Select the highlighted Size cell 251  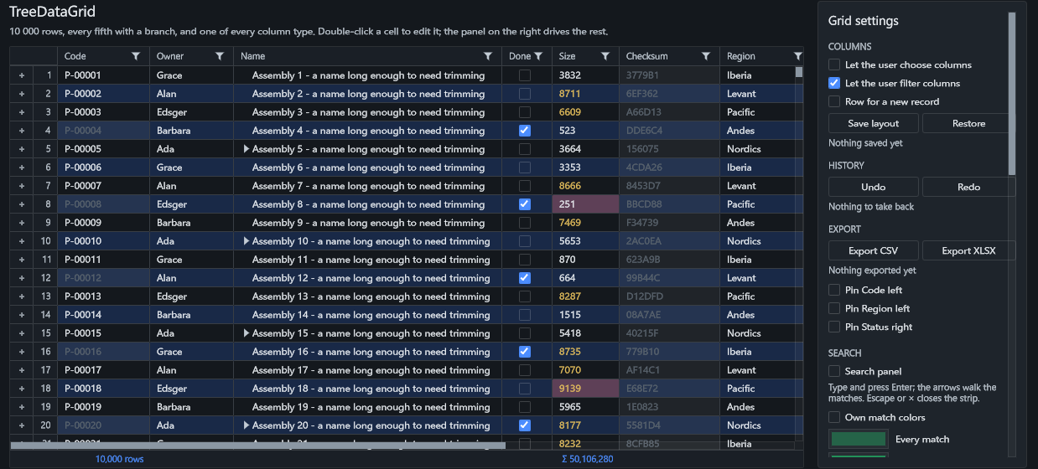(585, 204)
